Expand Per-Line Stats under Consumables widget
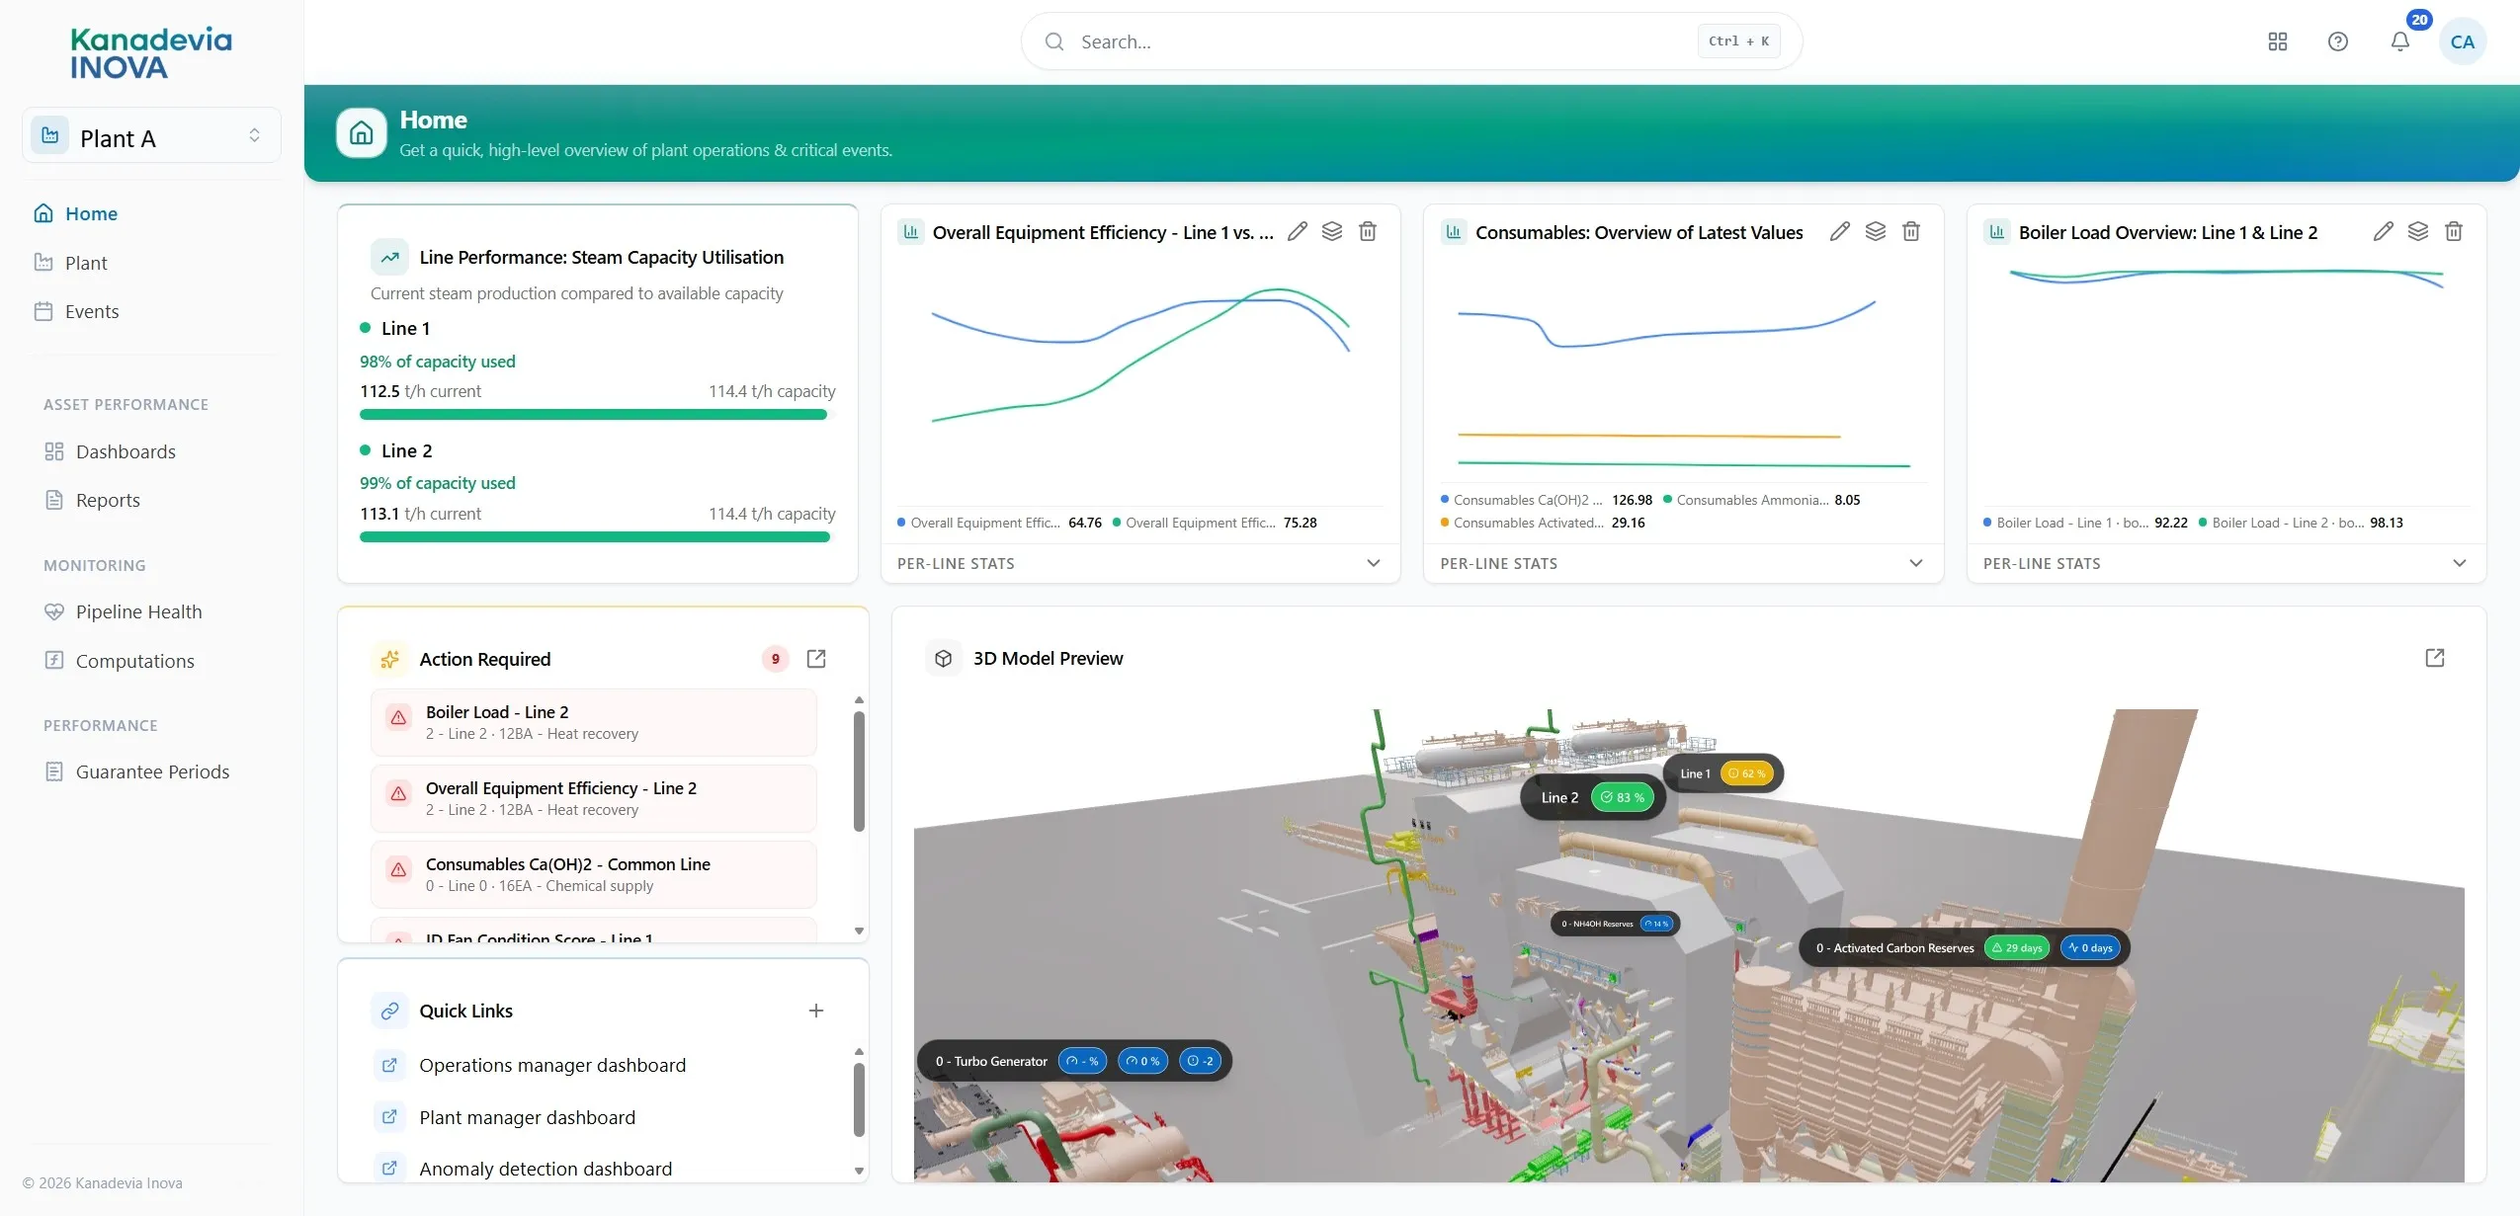The width and height of the screenshot is (2520, 1216). 1683,563
